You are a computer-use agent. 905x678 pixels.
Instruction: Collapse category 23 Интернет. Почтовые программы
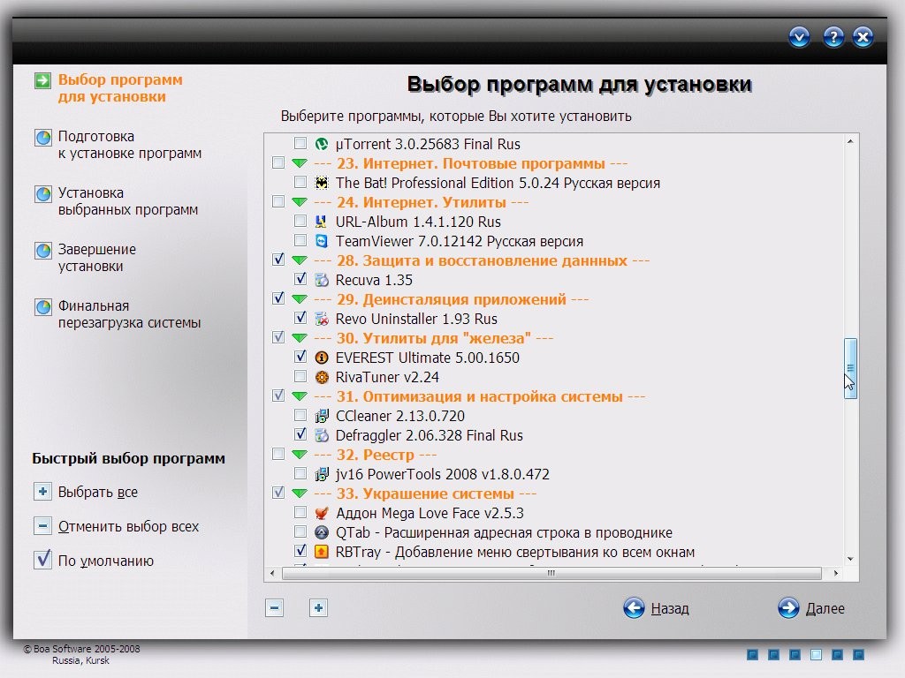(x=299, y=163)
